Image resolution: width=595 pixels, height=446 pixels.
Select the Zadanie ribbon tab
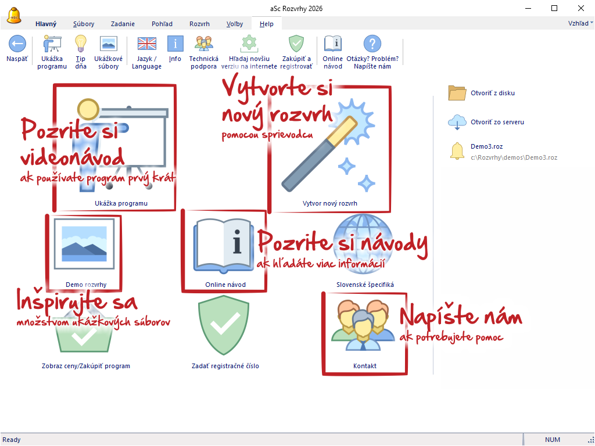coord(123,24)
